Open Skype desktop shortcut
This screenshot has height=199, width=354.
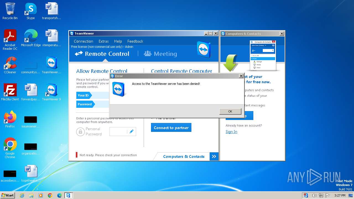(x=30, y=11)
